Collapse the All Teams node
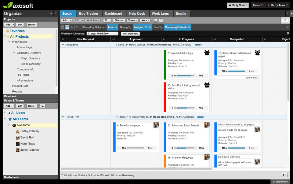Viewport: 293px width, 184px height. click(x=5, y=119)
